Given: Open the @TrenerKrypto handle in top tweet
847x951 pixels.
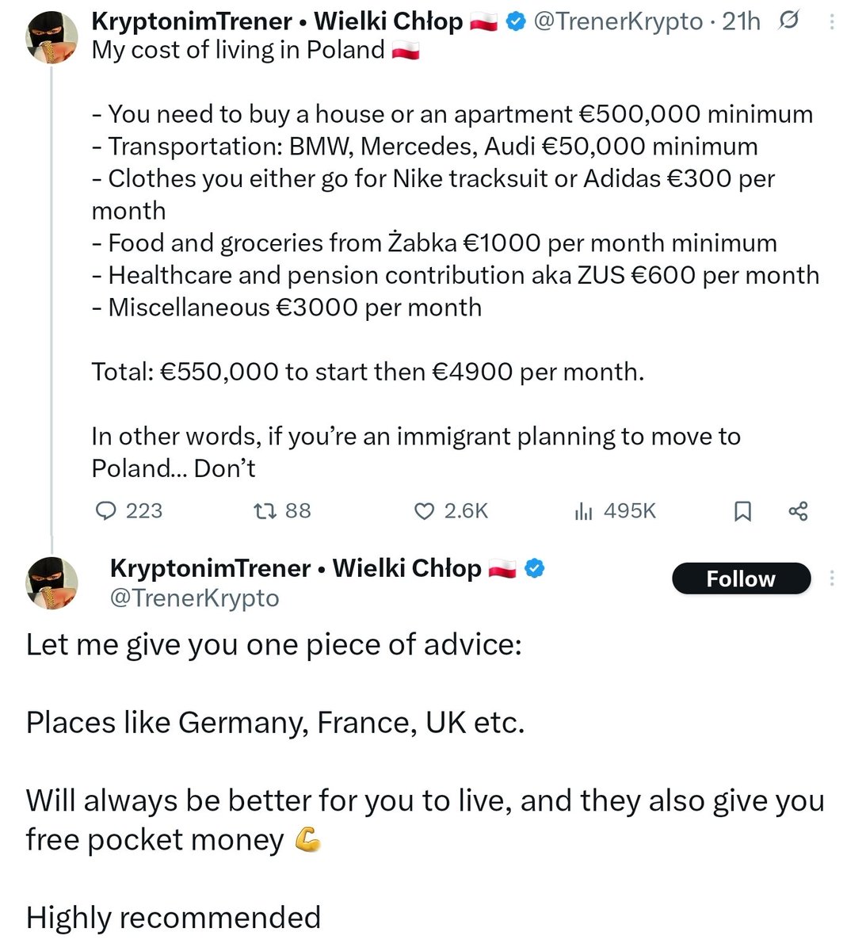Looking at the screenshot, I should [x=618, y=21].
